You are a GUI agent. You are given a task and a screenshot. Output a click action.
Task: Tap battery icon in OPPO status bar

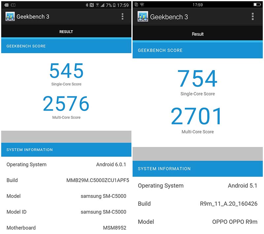click(x=257, y=5)
